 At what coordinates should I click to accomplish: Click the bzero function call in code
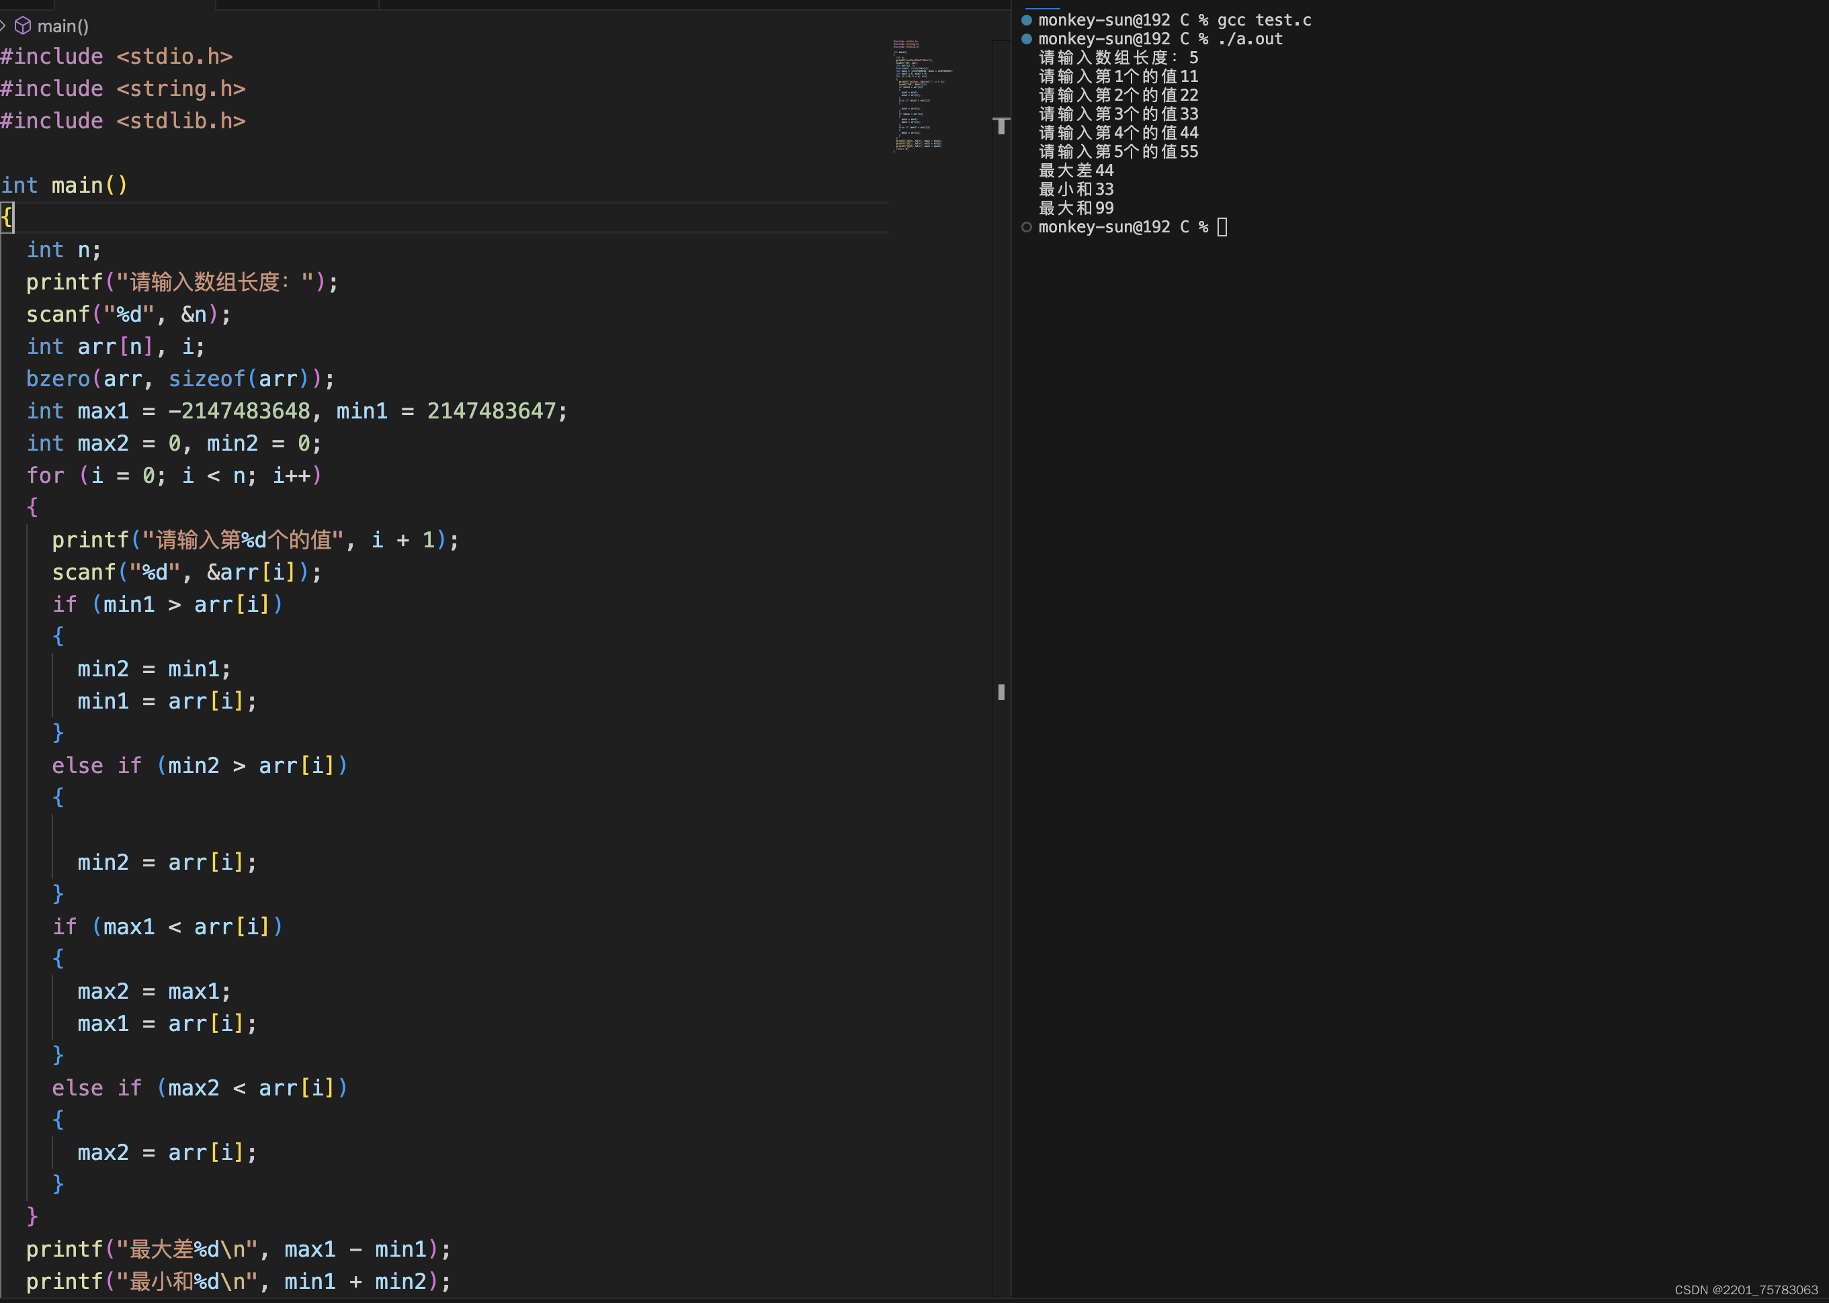[58, 379]
